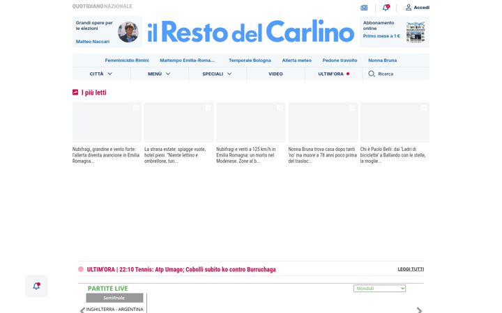Click the previous arrow in Partite Live
Image resolution: width=502 pixels, height=313 pixels.
82,310
